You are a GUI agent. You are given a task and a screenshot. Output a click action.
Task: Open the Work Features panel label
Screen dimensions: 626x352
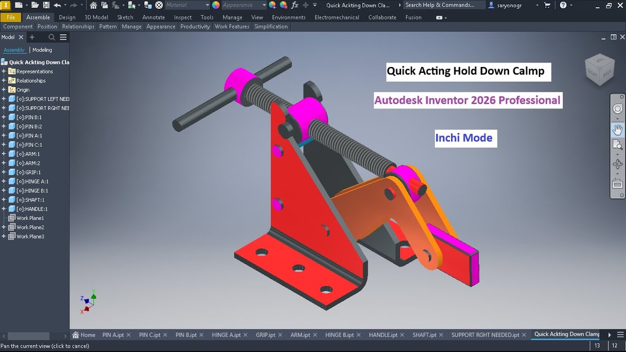[x=232, y=26]
